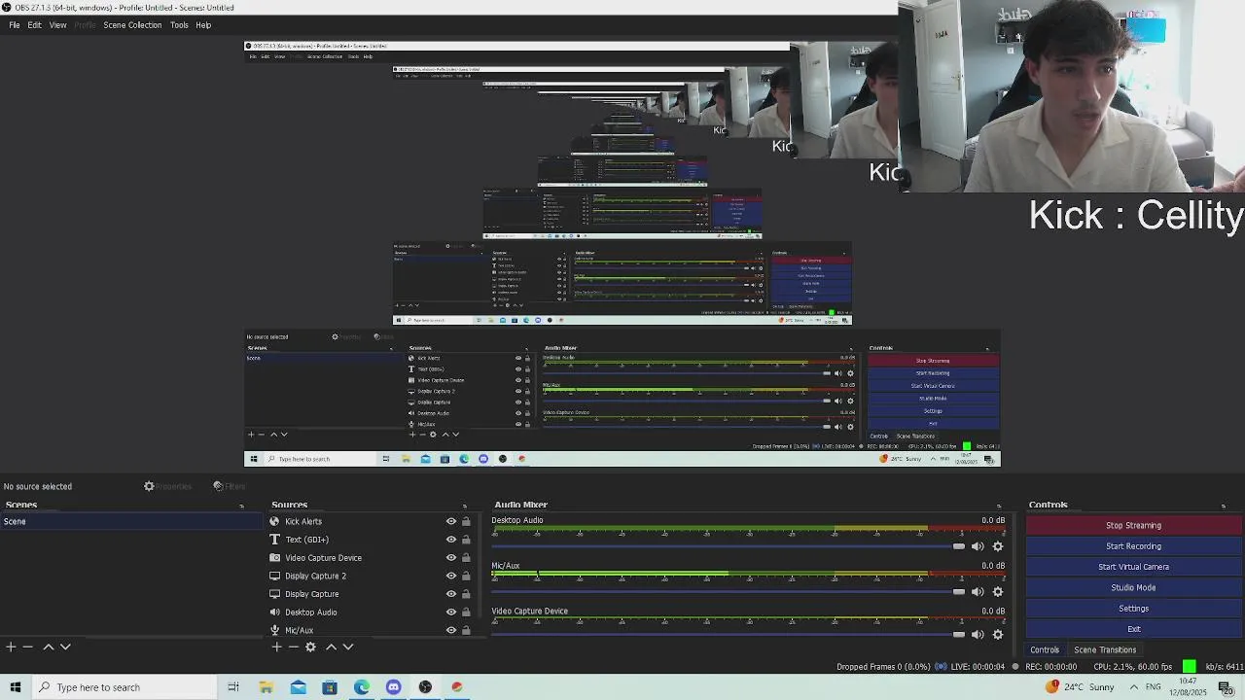Viewport: 1245px width, 700px height.
Task: Pop out the Scenes dock
Action: [x=242, y=506]
